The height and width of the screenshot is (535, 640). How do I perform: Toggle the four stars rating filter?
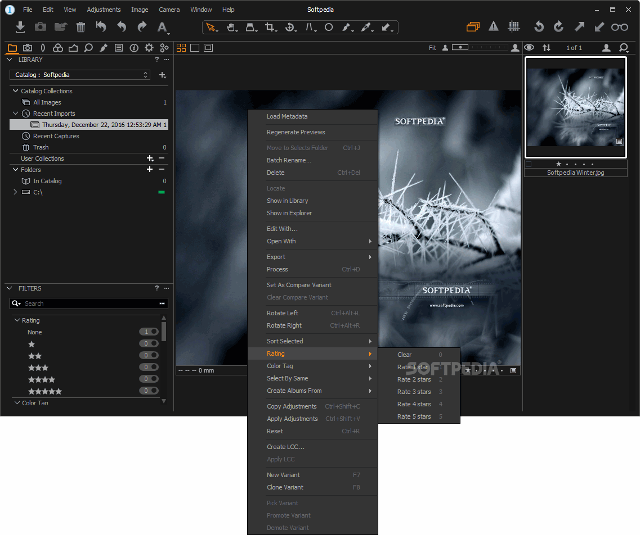[x=149, y=379]
